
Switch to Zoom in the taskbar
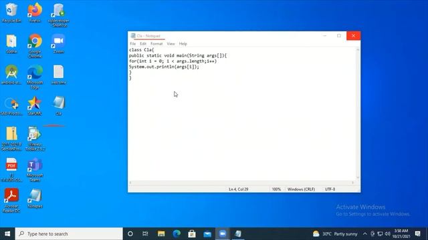tap(223, 234)
